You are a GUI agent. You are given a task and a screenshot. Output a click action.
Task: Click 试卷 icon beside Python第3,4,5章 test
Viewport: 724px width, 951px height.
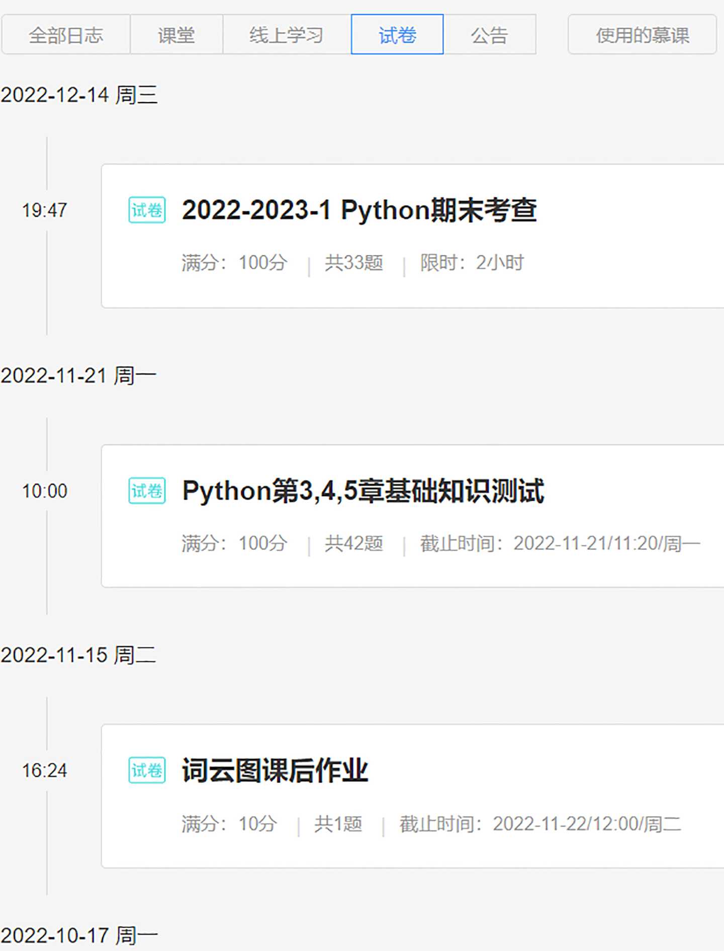pos(147,491)
